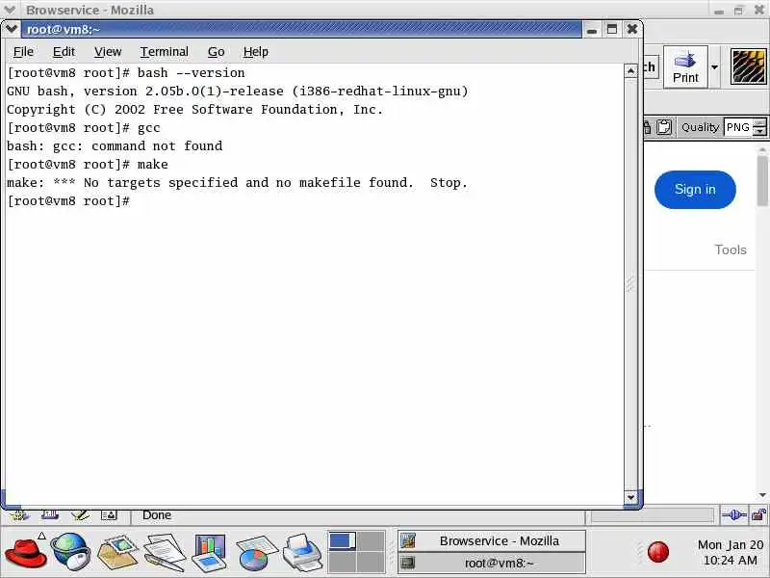
Task: Open the Edit menu in terminal
Action: point(64,52)
